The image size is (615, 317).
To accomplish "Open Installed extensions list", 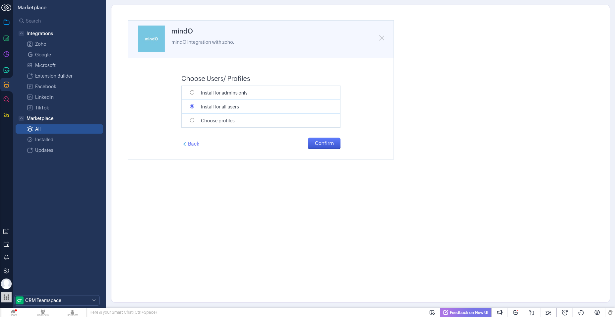I will coord(44,140).
